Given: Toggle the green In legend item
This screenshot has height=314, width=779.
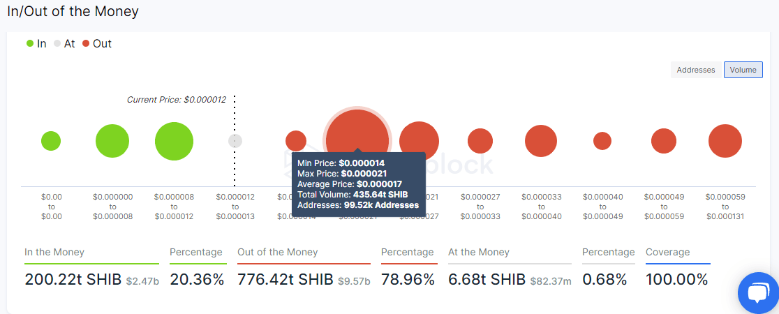Looking at the screenshot, I should [36, 43].
